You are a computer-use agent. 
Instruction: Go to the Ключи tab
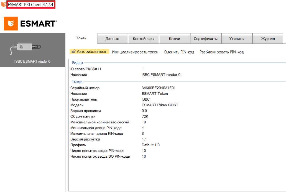click(175, 39)
